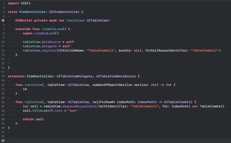
Task: Click line number 20 in the gutter
Action: click(3, 85)
